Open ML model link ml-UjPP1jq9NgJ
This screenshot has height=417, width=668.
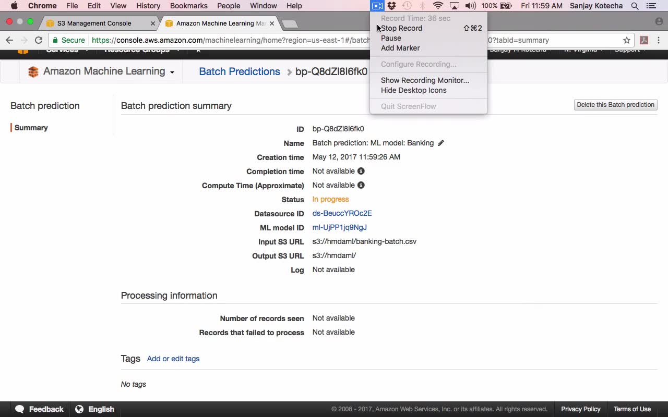[339, 227]
